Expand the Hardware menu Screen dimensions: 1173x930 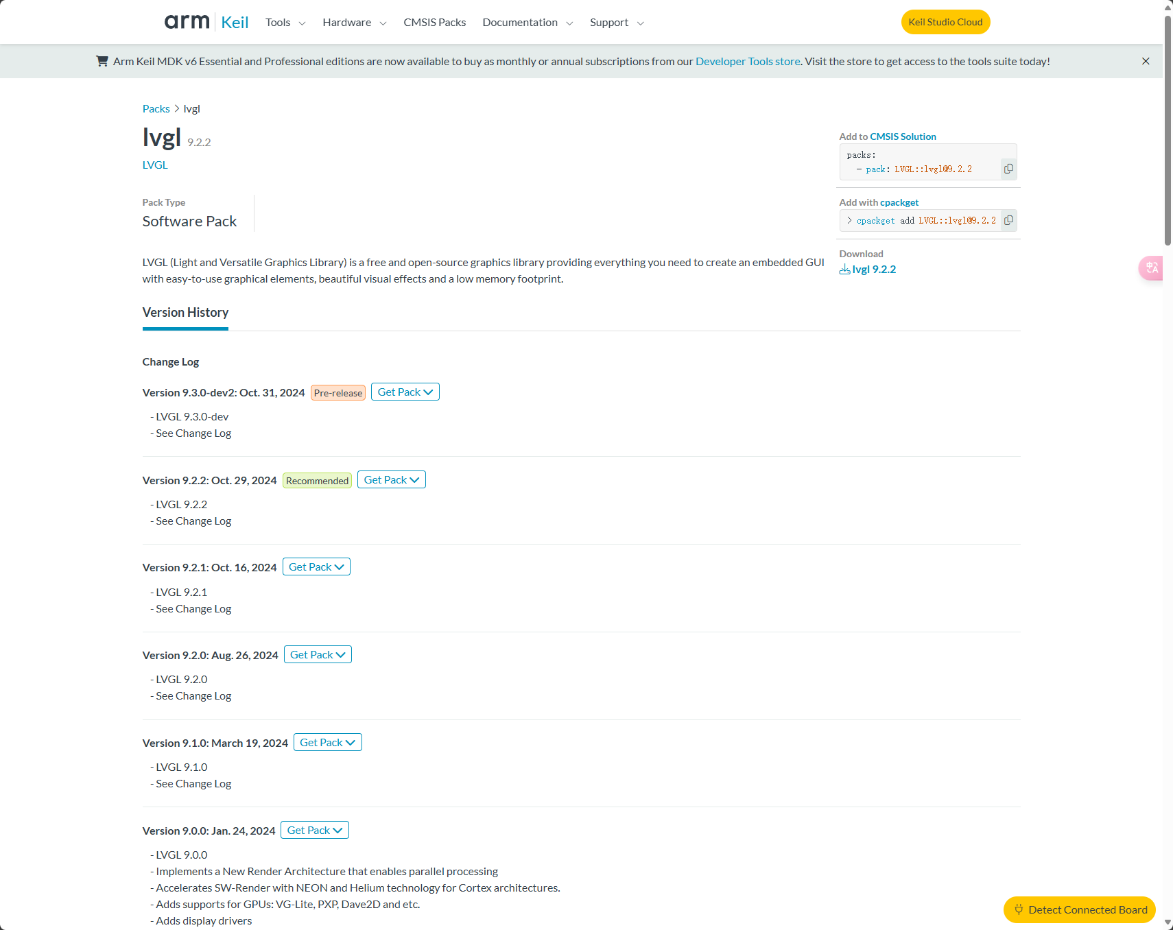355,23
